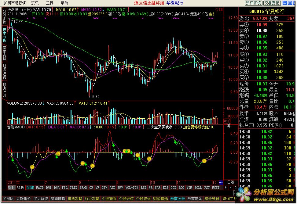
Task: Select the MCST indicator tab
Action: (x=216, y=188)
